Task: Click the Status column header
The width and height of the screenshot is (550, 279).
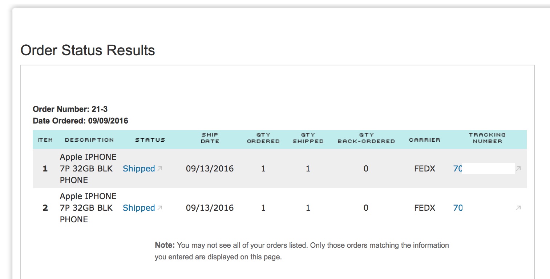Action: [150, 140]
